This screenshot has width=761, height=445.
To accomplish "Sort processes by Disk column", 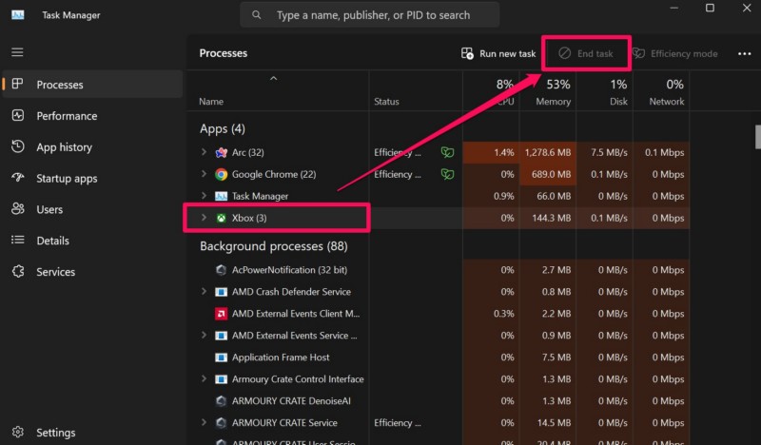I will click(x=605, y=91).
